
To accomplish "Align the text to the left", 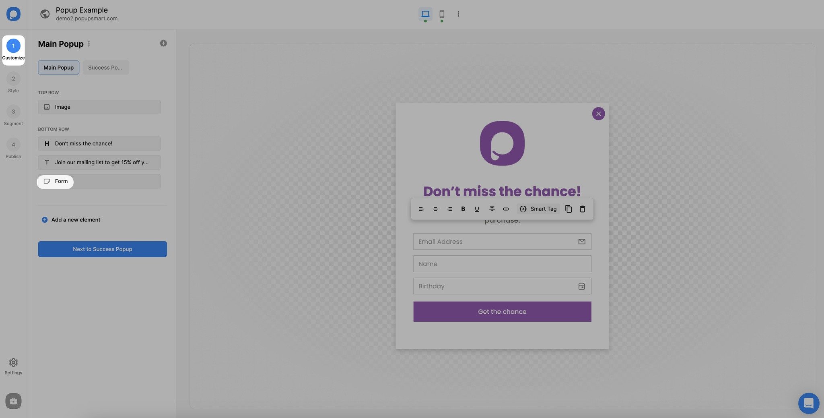I will click(x=421, y=209).
